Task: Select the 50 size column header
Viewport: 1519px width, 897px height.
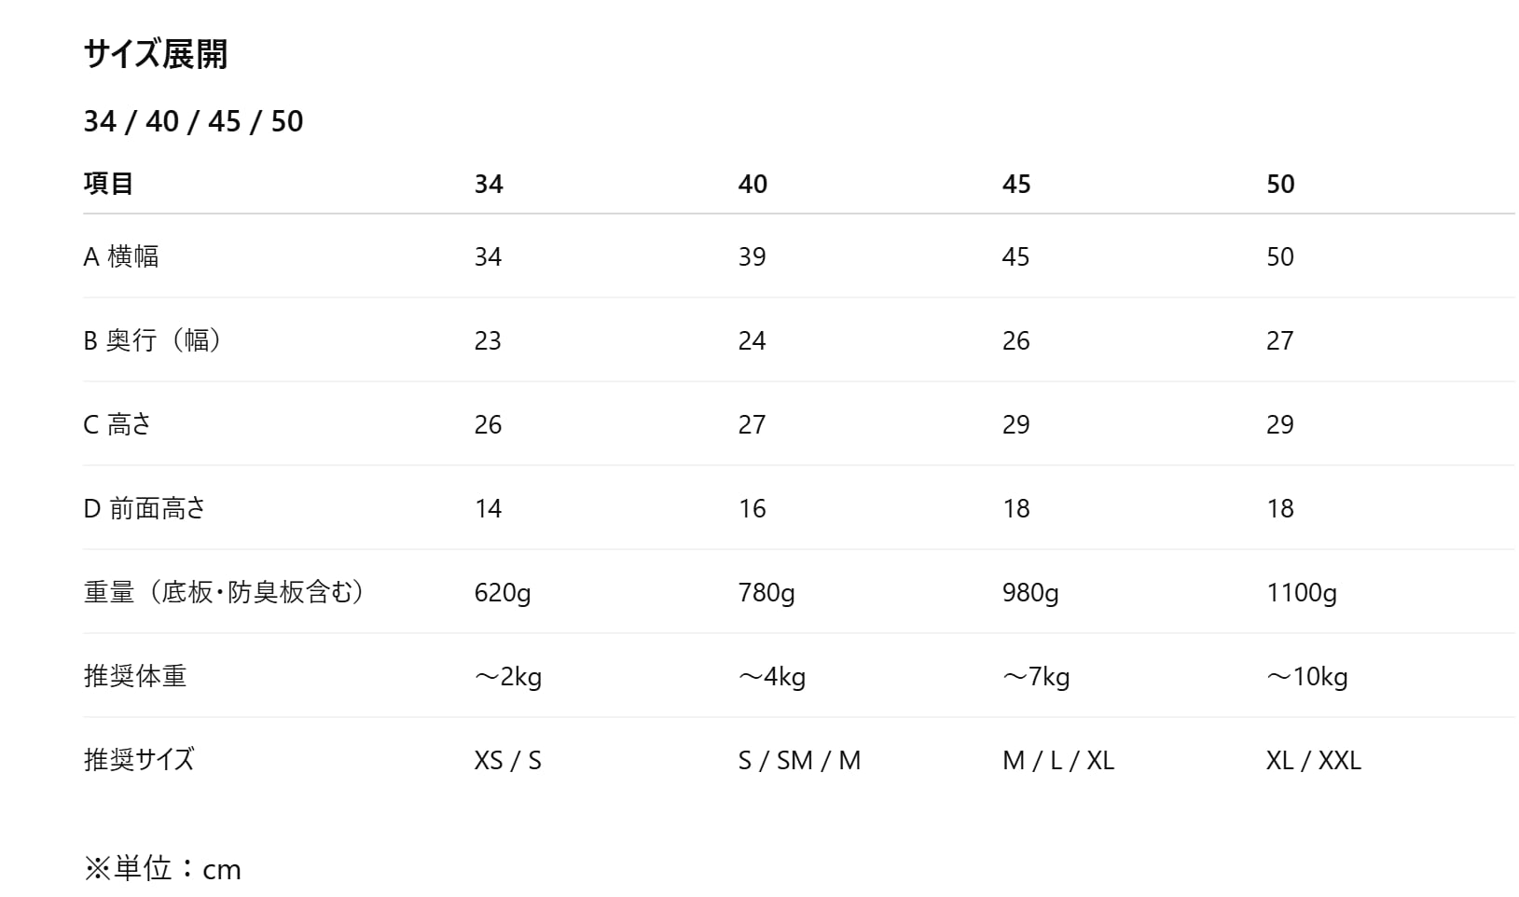Action: click(x=1280, y=184)
